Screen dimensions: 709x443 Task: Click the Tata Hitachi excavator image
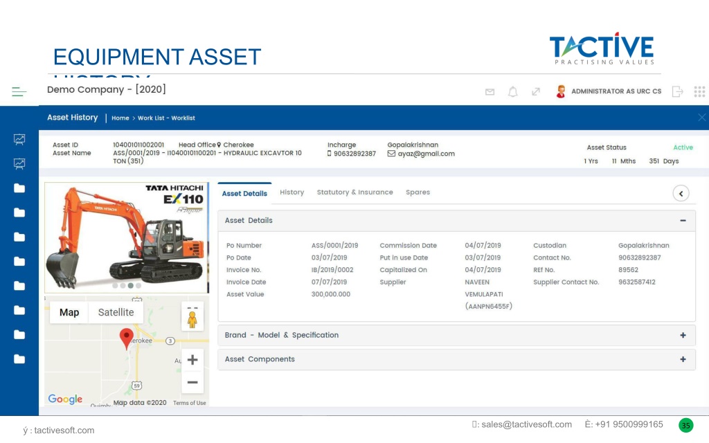(127, 238)
